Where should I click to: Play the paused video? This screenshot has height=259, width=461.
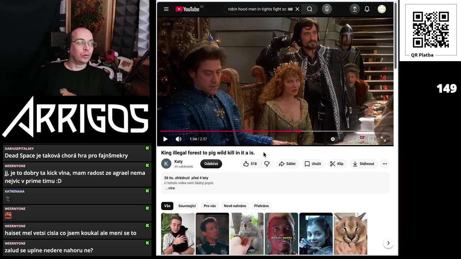pos(165,139)
